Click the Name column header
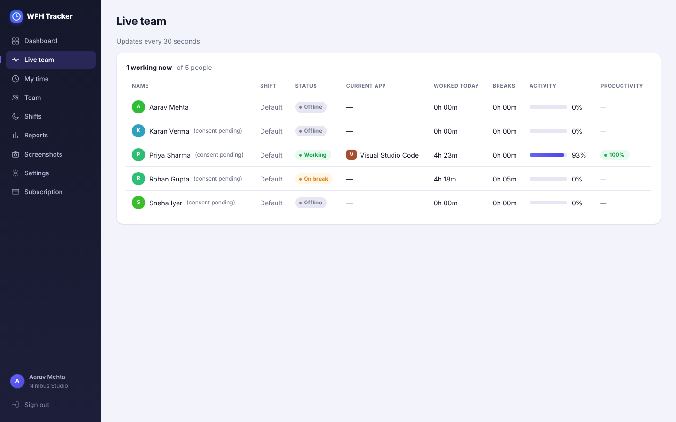This screenshot has height=422, width=676. pyautogui.click(x=140, y=86)
